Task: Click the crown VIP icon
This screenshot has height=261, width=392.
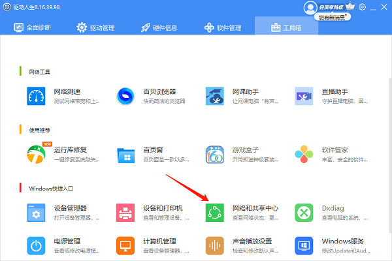Action: coord(350,6)
